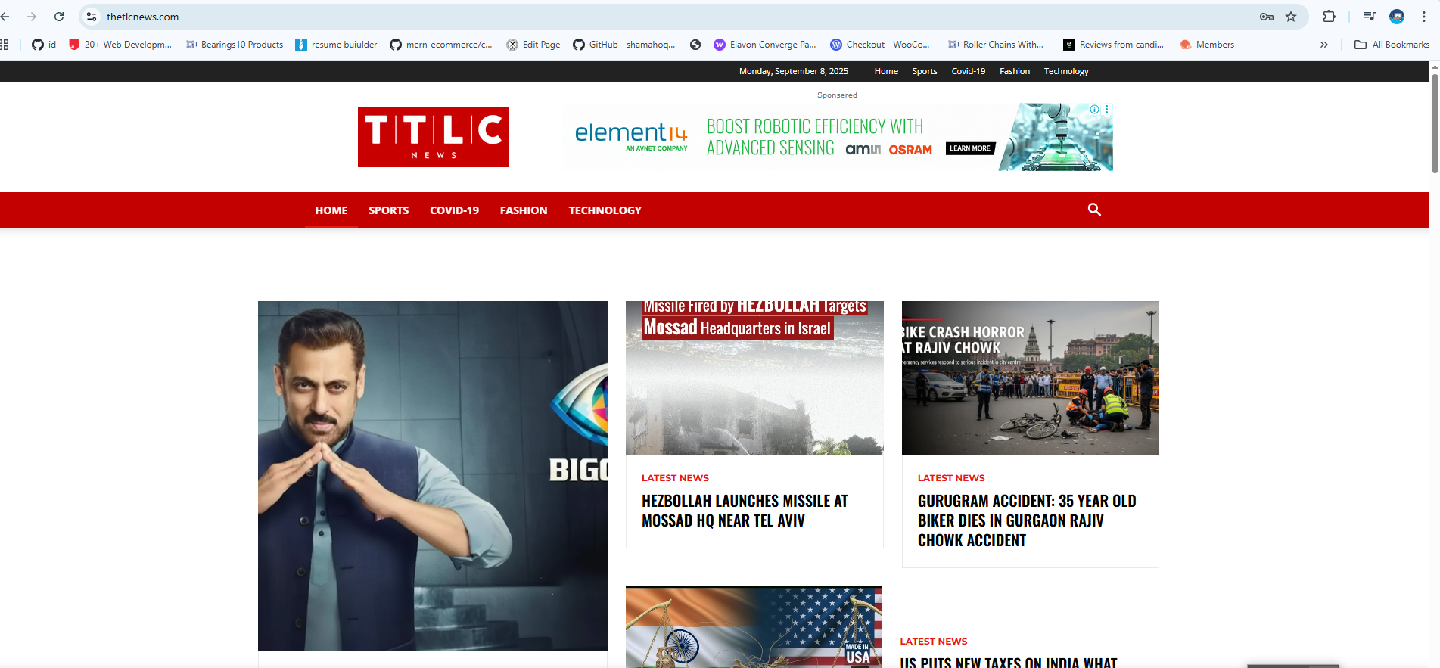Click 'Covid-19' in the top black bar
The image size is (1440, 668).
pos(969,71)
